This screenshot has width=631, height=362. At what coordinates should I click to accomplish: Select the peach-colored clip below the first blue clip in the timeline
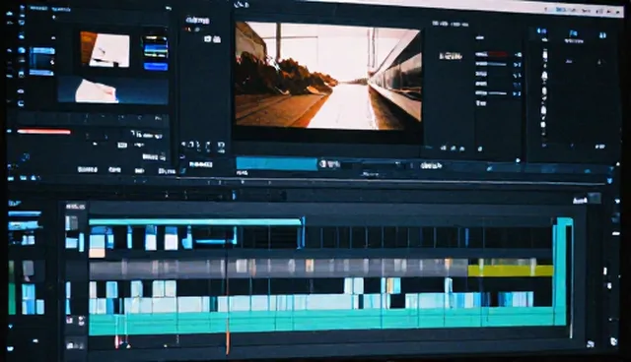pos(97,253)
